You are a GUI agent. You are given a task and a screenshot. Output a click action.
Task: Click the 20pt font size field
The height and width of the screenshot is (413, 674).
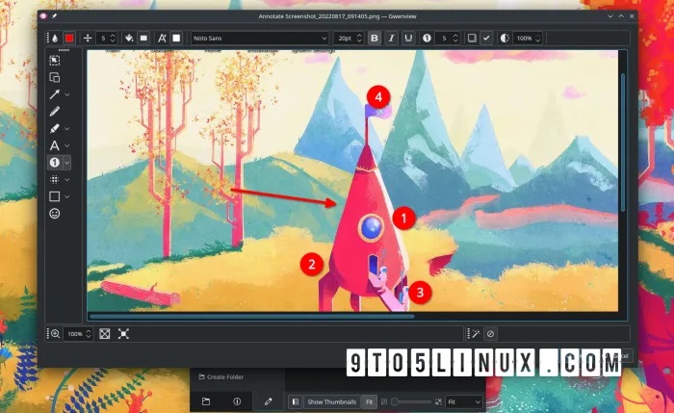pyautogui.click(x=349, y=39)
